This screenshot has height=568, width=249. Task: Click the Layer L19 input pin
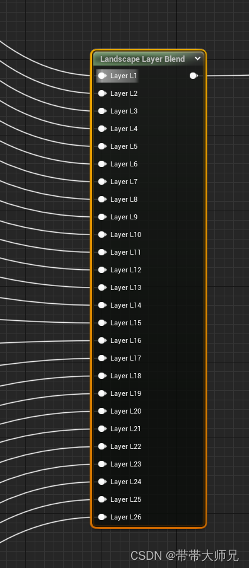102,393
